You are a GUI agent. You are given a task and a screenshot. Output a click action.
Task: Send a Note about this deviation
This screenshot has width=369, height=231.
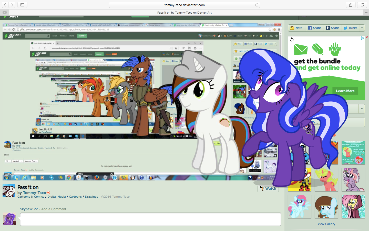pyautogui.click(x=297, y=28)
